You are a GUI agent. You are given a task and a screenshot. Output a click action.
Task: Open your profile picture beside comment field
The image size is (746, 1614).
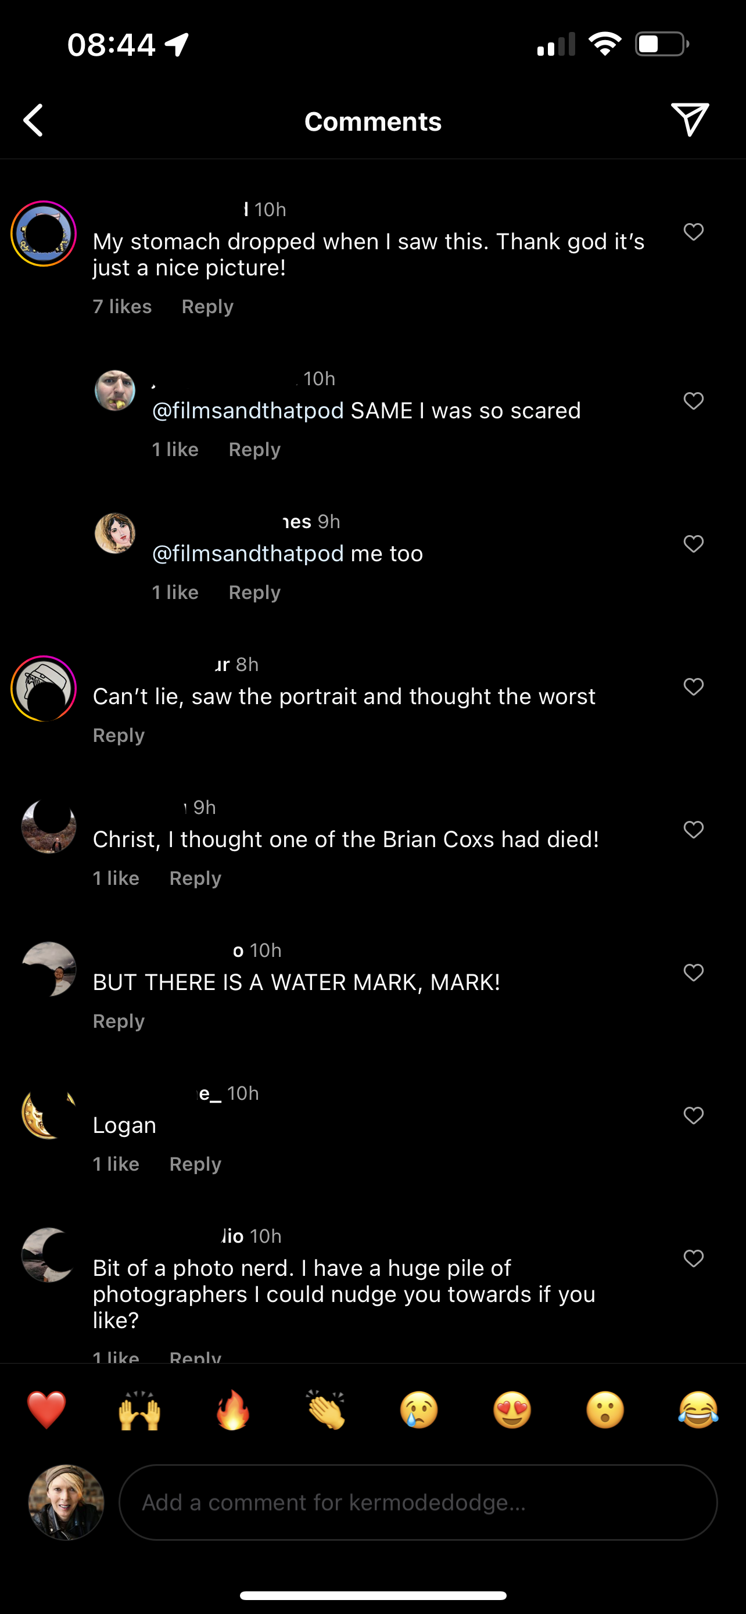click(66, 1502)
